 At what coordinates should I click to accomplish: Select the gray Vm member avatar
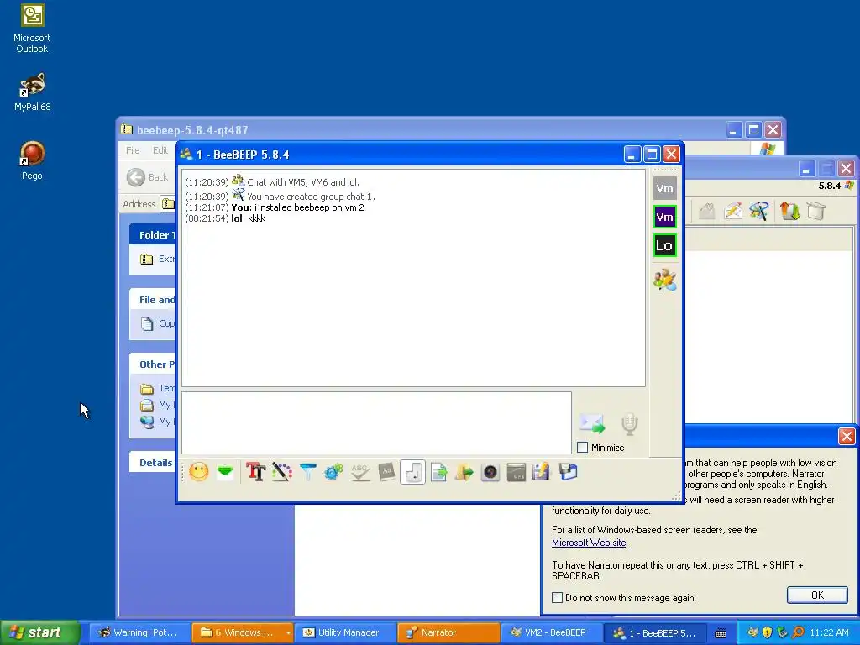pos(665,189)
